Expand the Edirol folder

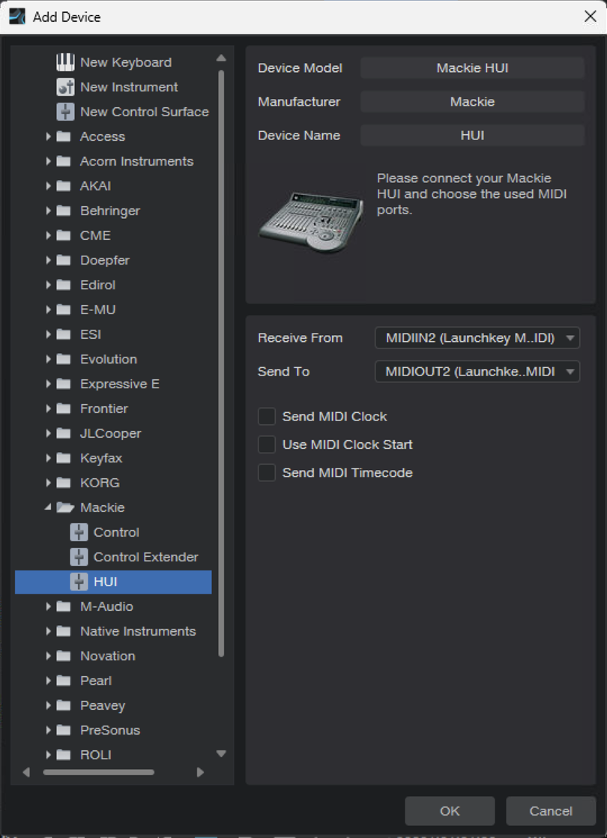click(x=48, y=285)
